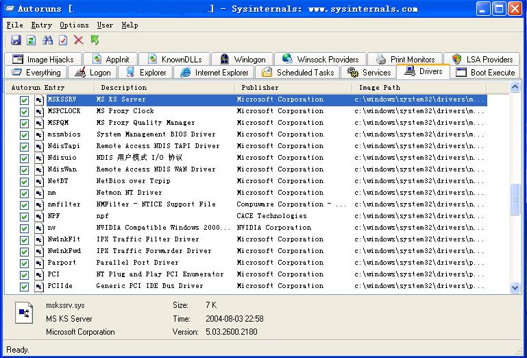The height and width of the screenshot is (358, 527).
Task: Click the Save toolbar icon
Action: 16,40
